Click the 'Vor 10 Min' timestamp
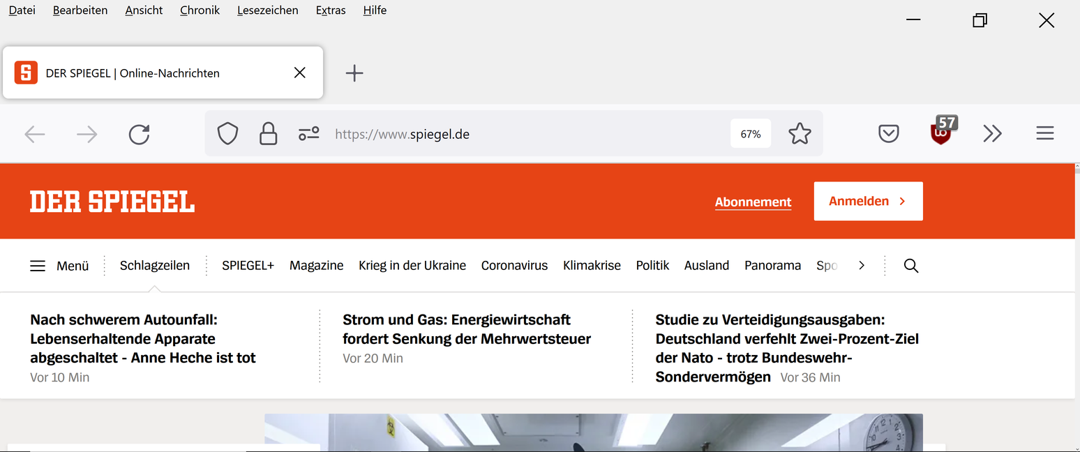The height and width of the screenshot is (452, 1080). pyautogui.click(x=60, y=377)
